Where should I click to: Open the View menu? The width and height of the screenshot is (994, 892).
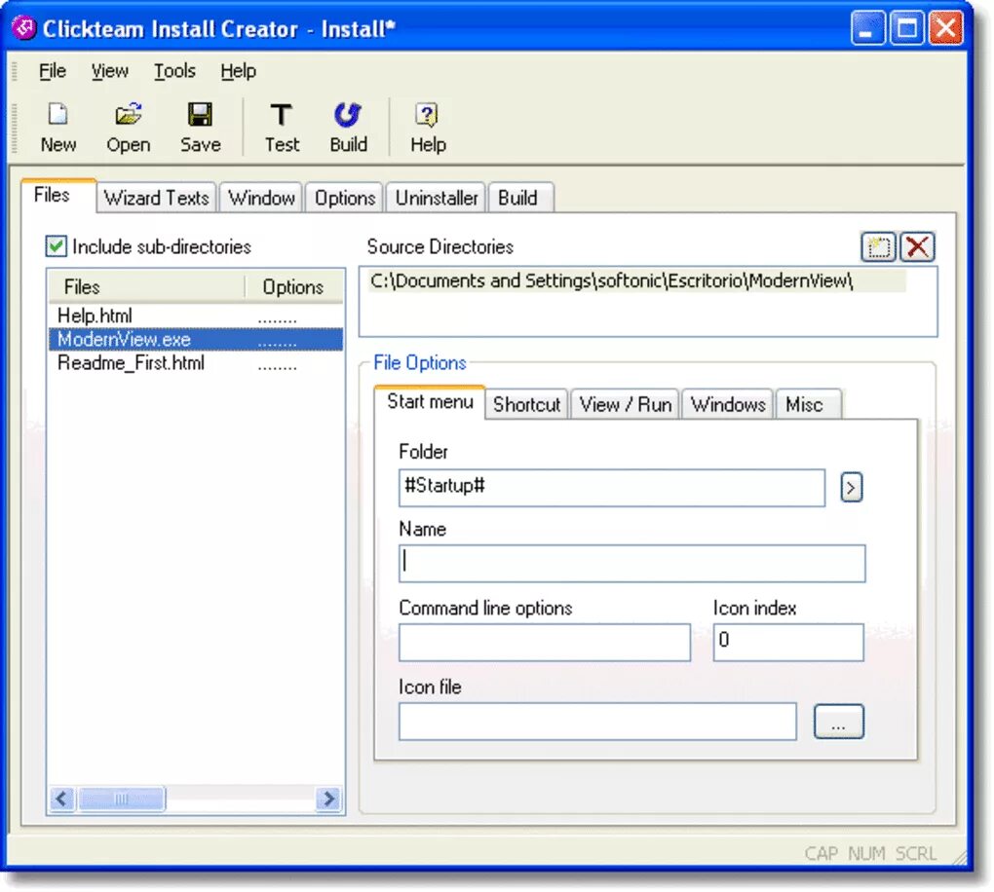110,71
